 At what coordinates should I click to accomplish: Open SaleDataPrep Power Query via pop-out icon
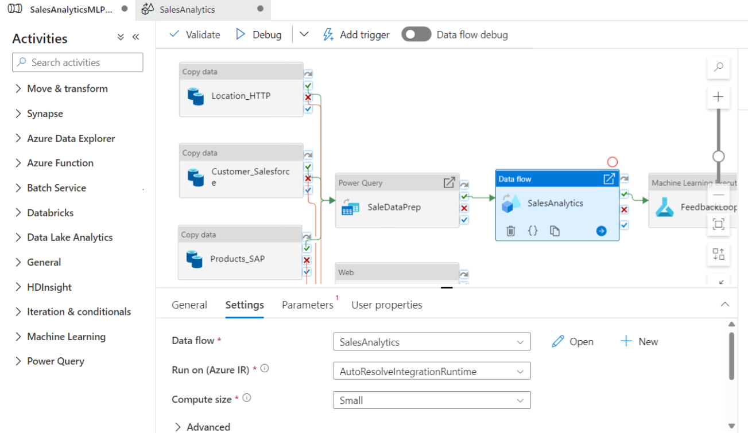coord(449,182)
